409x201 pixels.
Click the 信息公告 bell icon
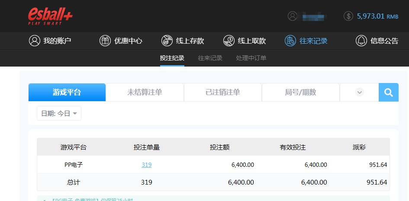click(361, 41)
